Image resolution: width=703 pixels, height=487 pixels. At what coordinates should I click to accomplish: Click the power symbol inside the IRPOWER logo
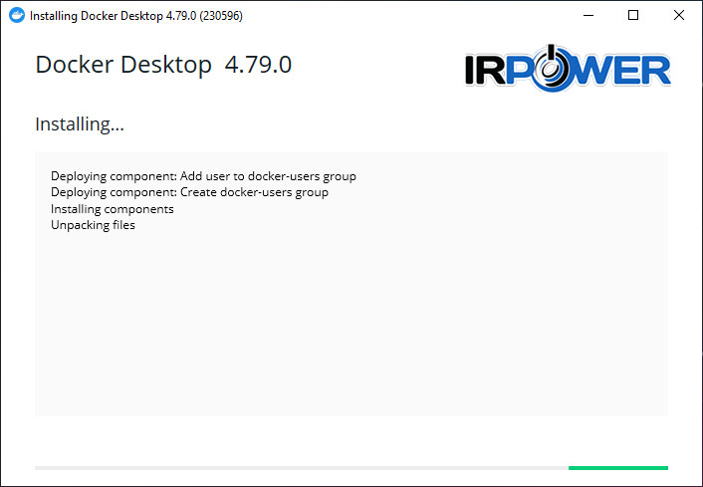click(552, 68)
